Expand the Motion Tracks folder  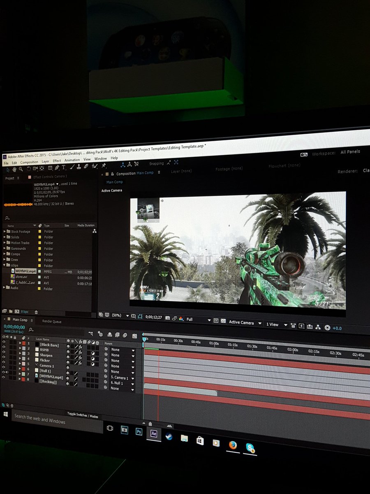pyautogui.click(x=5, y=243)
